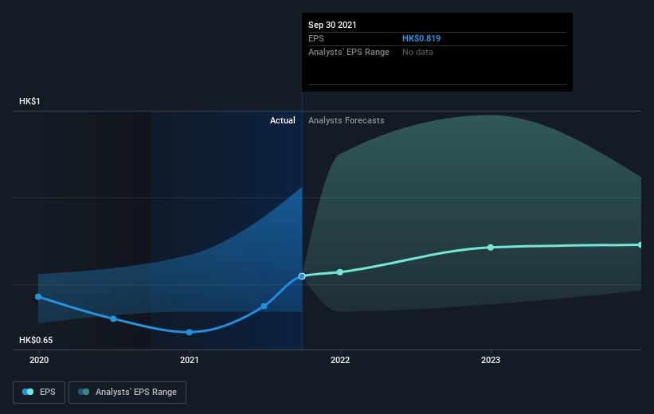Viewport: 654px width, 414px height.
Task: Click the 'Actual' section label
Action: (282, 120)
